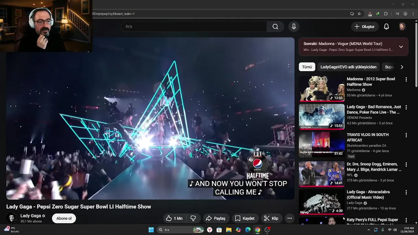418x235 pixels.
Task: Click the YouTube search magnifier button
Action: click(x=275, y=26)
